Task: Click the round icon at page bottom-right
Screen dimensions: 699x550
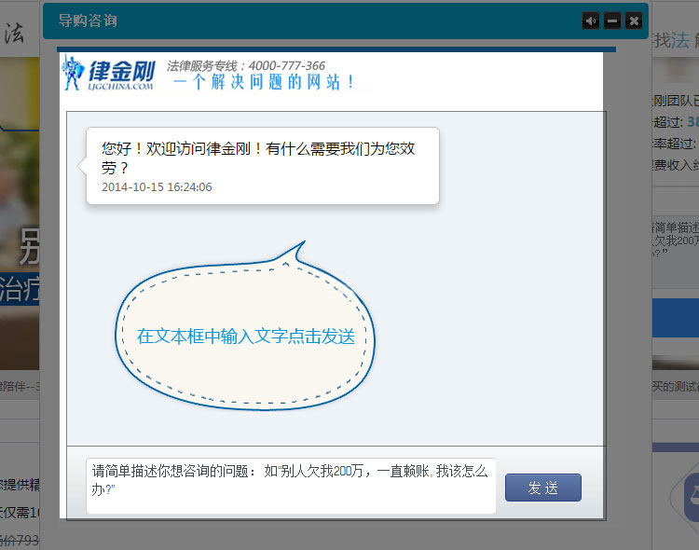Action: 691,497
